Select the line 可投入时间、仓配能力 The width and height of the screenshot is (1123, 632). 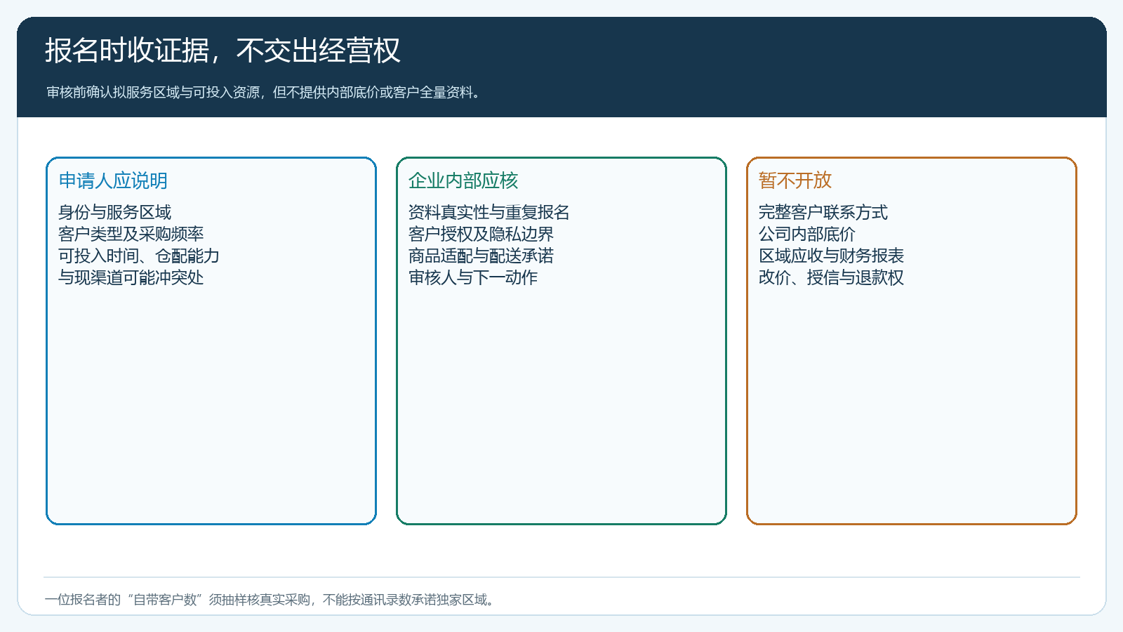[x=139, y=256]
